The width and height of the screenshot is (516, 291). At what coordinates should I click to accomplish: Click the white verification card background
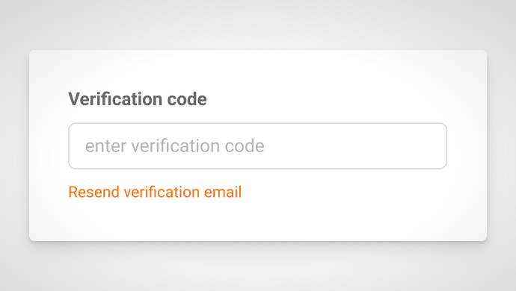point(329,213)
